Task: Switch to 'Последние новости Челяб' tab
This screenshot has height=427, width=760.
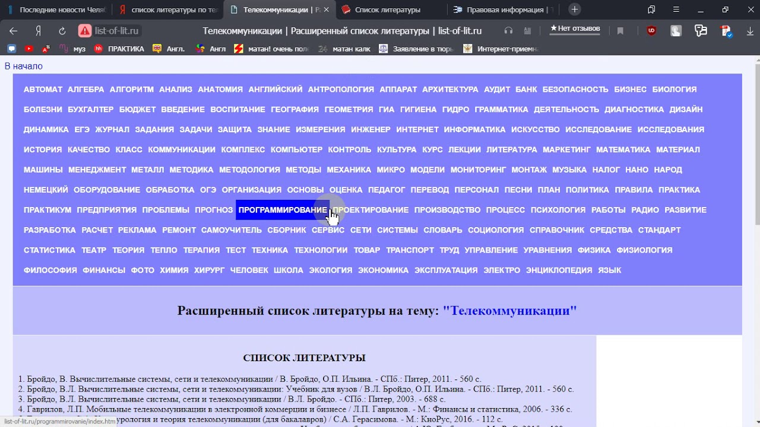Action: (56, 9)
